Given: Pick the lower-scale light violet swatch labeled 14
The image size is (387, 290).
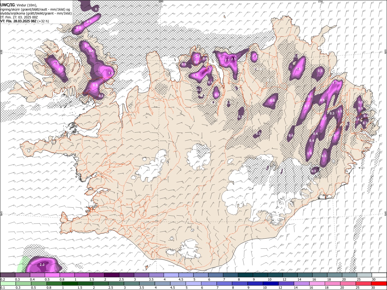Looking at the screenshot, I should coord(302,283).
